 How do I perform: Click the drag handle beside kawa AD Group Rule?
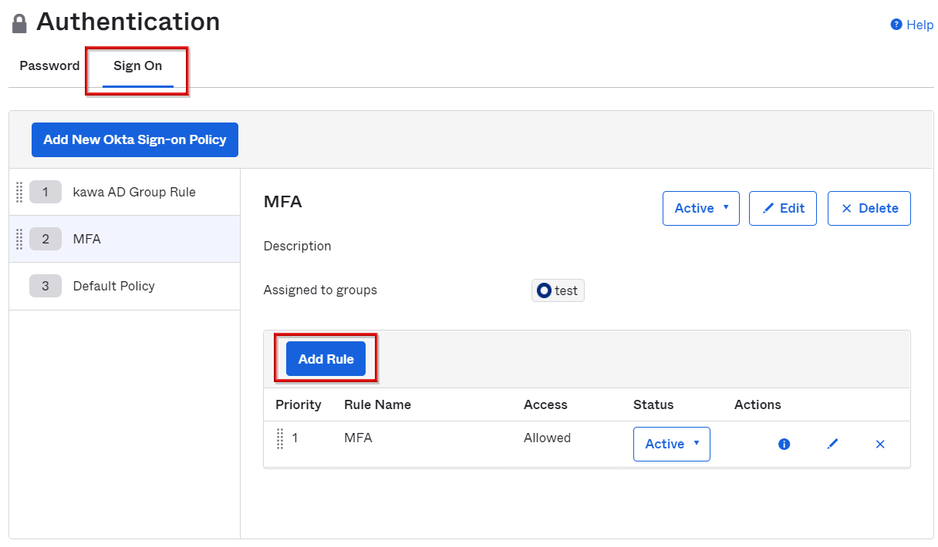tap(19, 192)
